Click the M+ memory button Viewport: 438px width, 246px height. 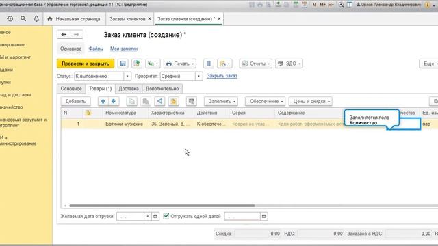coord(322,5)
